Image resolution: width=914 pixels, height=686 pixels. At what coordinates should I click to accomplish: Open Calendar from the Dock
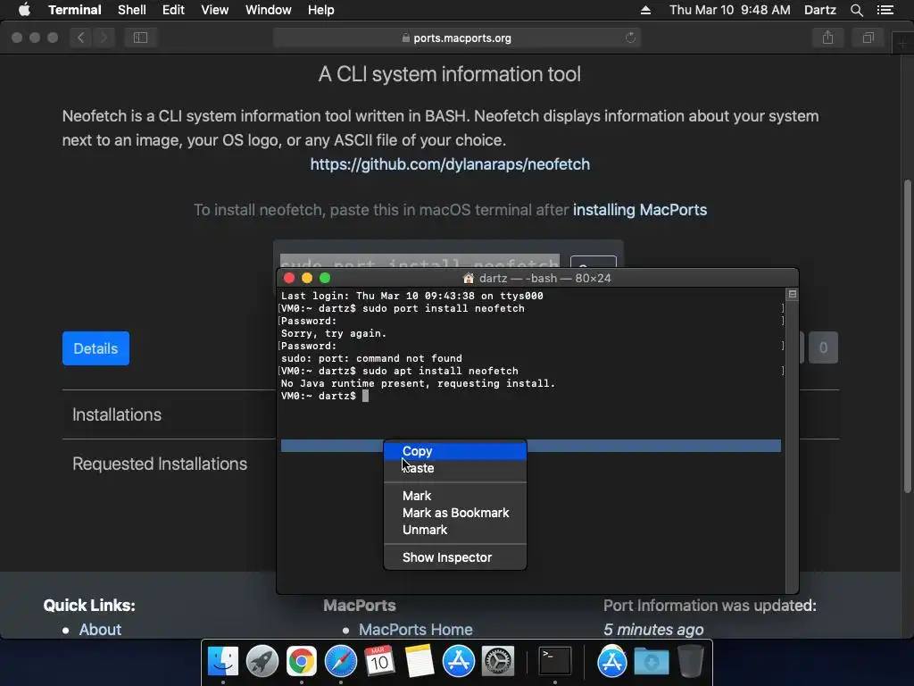(379, 661)
